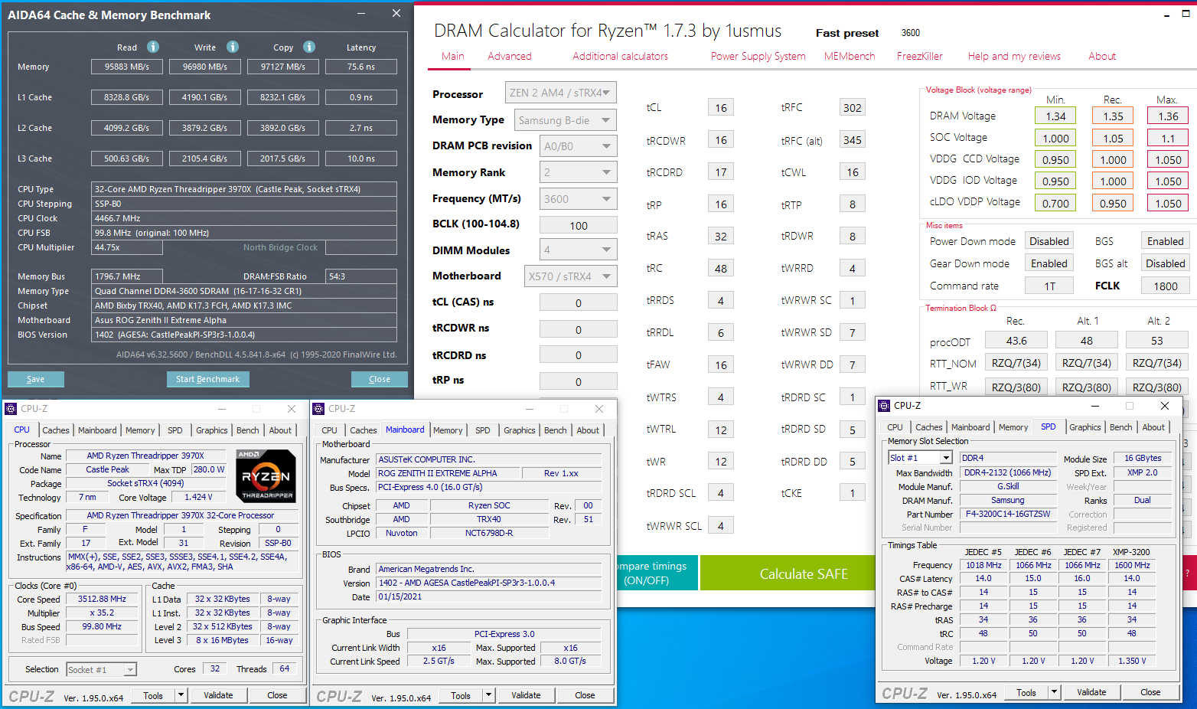Click the CPU-Z app icon in SPD window title
The width and height of the screenshot is (1197, 709).
(885, 406)
